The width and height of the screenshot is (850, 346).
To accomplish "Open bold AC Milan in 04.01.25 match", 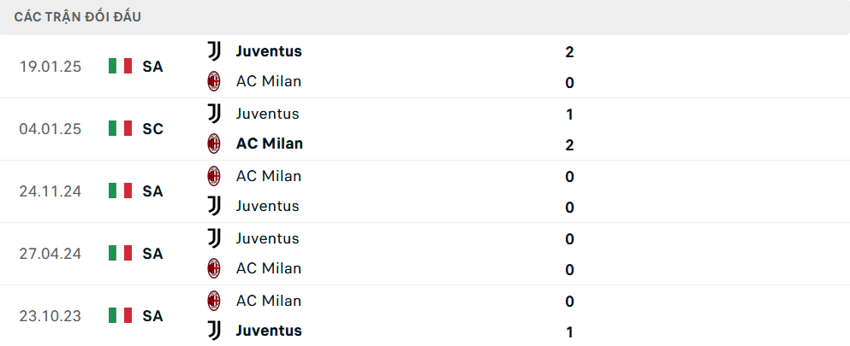I will click(x=270, y=144).
